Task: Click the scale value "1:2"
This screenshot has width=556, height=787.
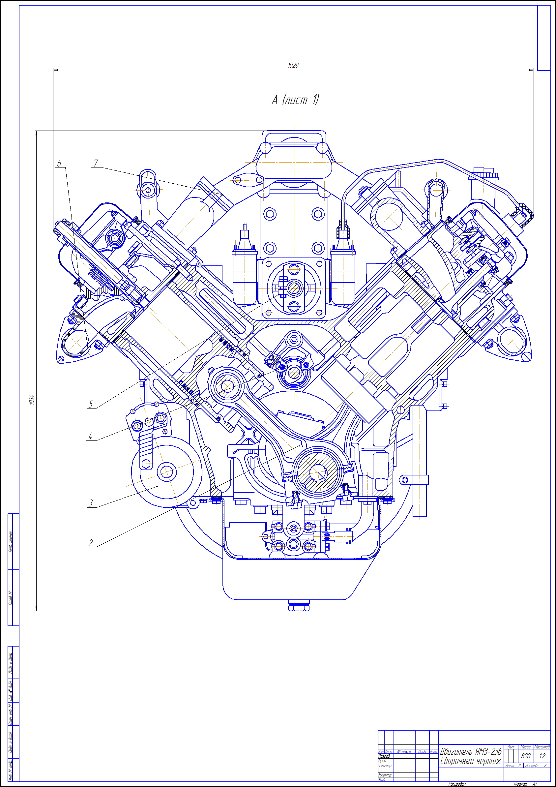Action: pos(542,756)
